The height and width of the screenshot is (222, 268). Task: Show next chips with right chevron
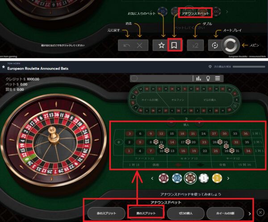(x=228, y=178)
